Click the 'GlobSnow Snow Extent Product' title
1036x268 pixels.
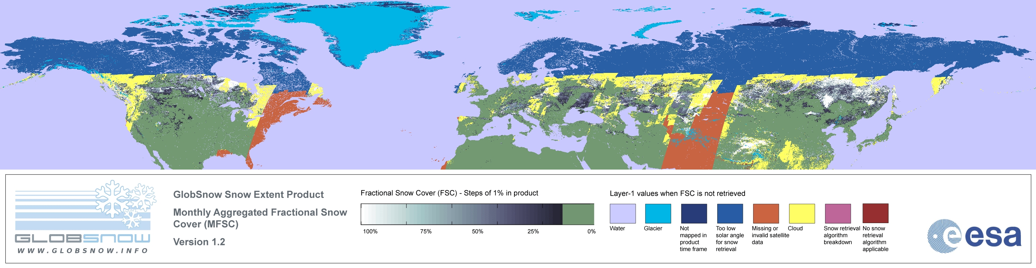248,195
